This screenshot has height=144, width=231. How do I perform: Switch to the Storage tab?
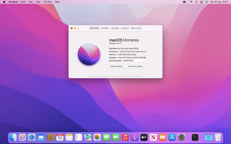pyautogui.click(x=115, y=28)
